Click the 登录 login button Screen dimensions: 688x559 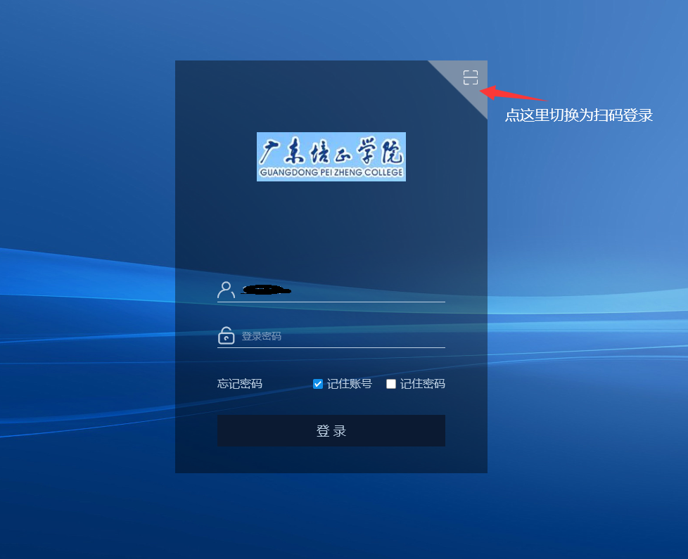[x=331, y=430]
